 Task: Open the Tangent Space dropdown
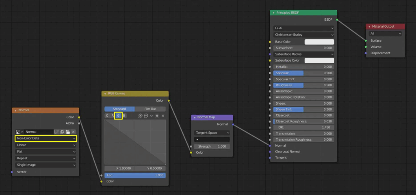pos(212,133)
